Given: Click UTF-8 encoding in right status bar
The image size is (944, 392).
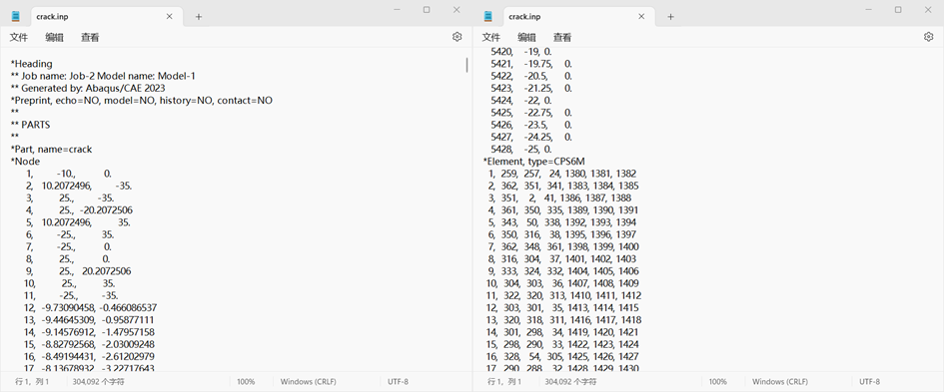Looking at the screenshot, I should click(x=869, y=382).
